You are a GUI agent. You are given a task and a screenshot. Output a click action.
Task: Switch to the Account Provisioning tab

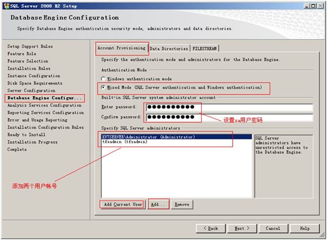[122, 48]
